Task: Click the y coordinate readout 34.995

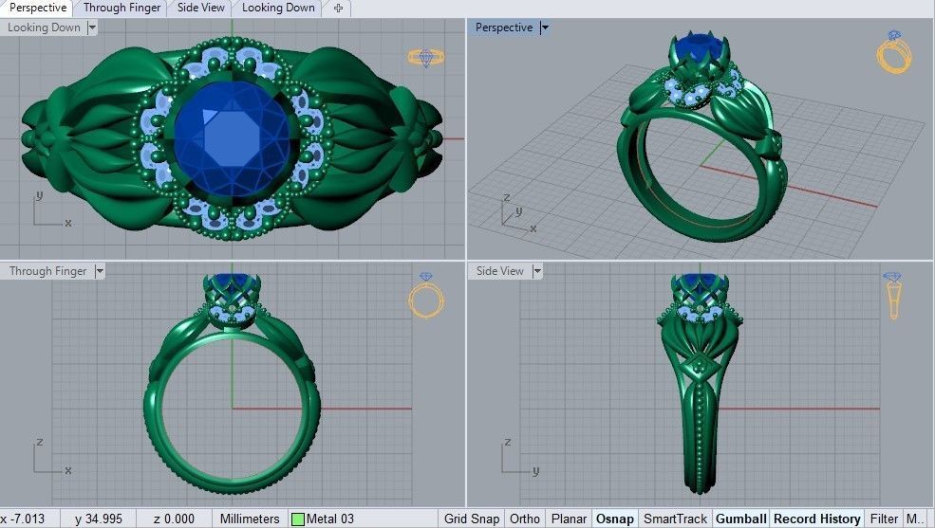Action: click(99, 519)
